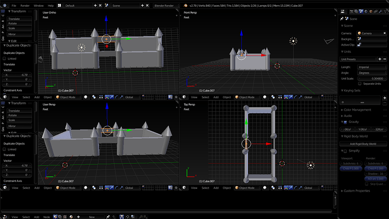
Task: Click the viewport Child Particles slider
Action: pyautogui.click(x=351, y=168)
